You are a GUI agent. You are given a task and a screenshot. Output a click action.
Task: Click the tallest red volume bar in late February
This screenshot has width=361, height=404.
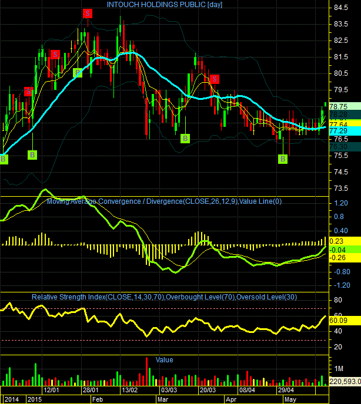coord(146,371)
